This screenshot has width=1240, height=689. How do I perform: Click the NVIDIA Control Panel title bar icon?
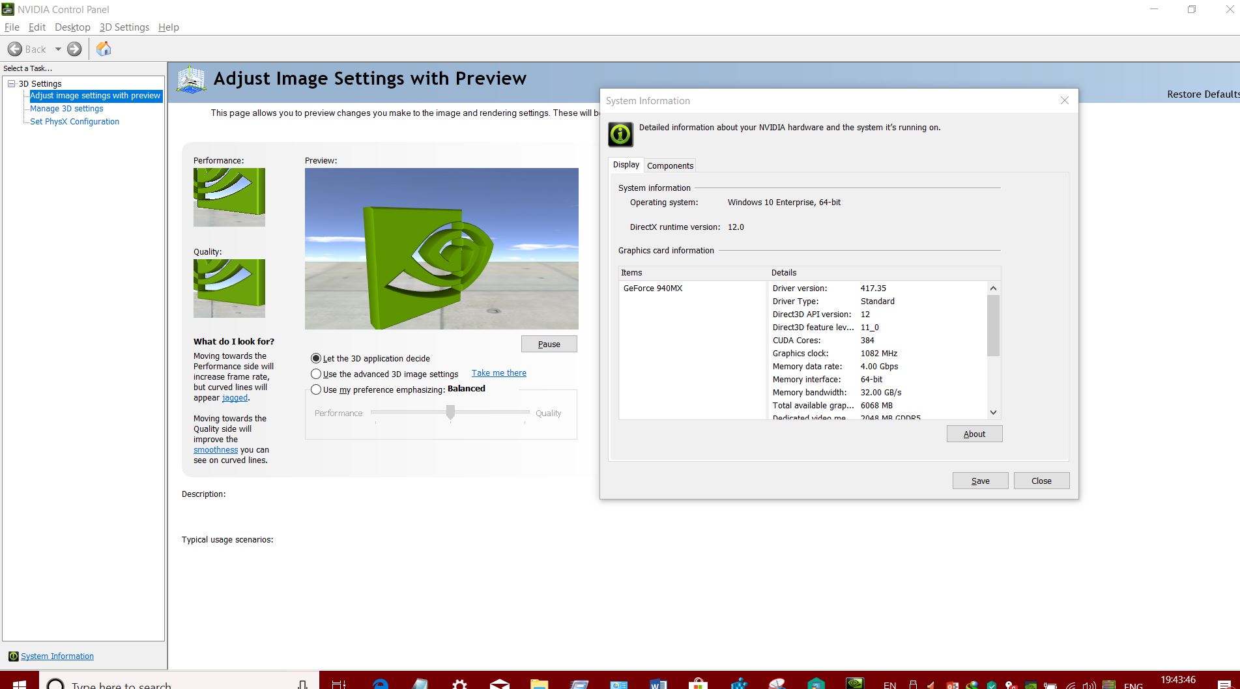pos(8,9)
